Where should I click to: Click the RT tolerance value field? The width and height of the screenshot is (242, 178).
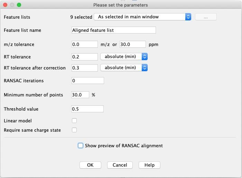(x=85, y=56)
